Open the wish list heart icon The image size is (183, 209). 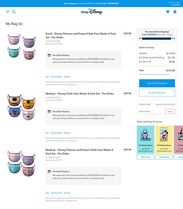[x=168, y=12]
